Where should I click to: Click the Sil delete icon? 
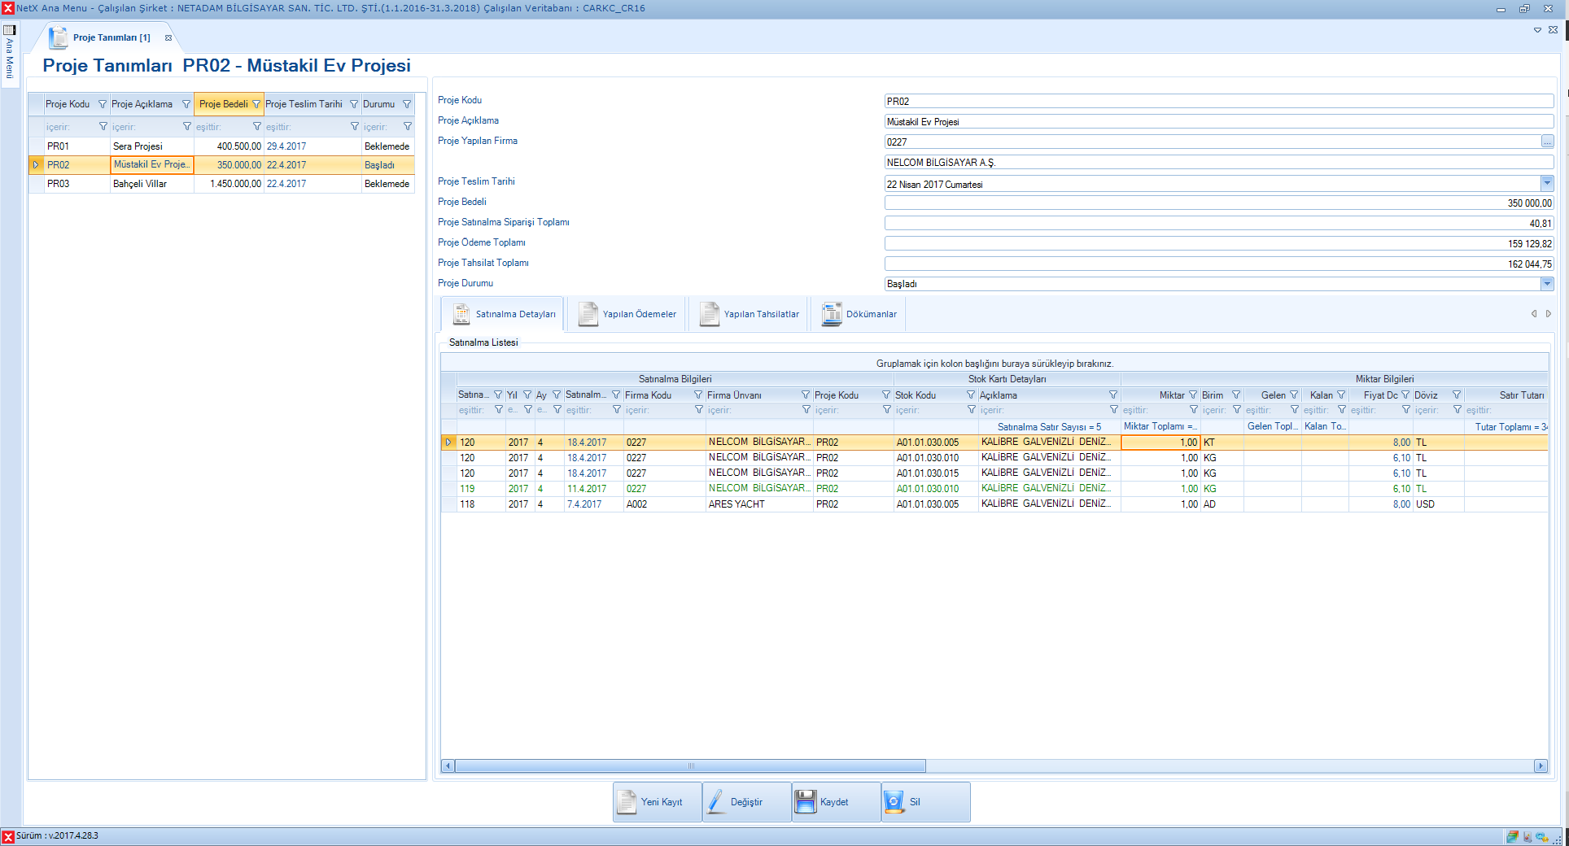pos(894,802)
